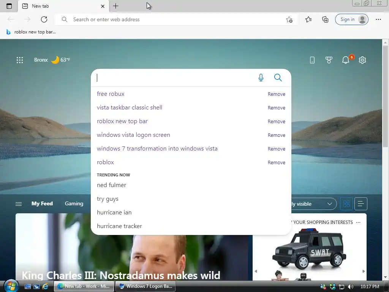Remove 'windows 7 transformation' history entry
Viewport: 389px width, 292px height.
[277, 149]
